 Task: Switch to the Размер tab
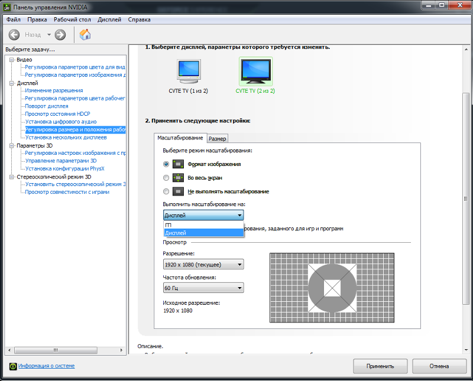217,139
